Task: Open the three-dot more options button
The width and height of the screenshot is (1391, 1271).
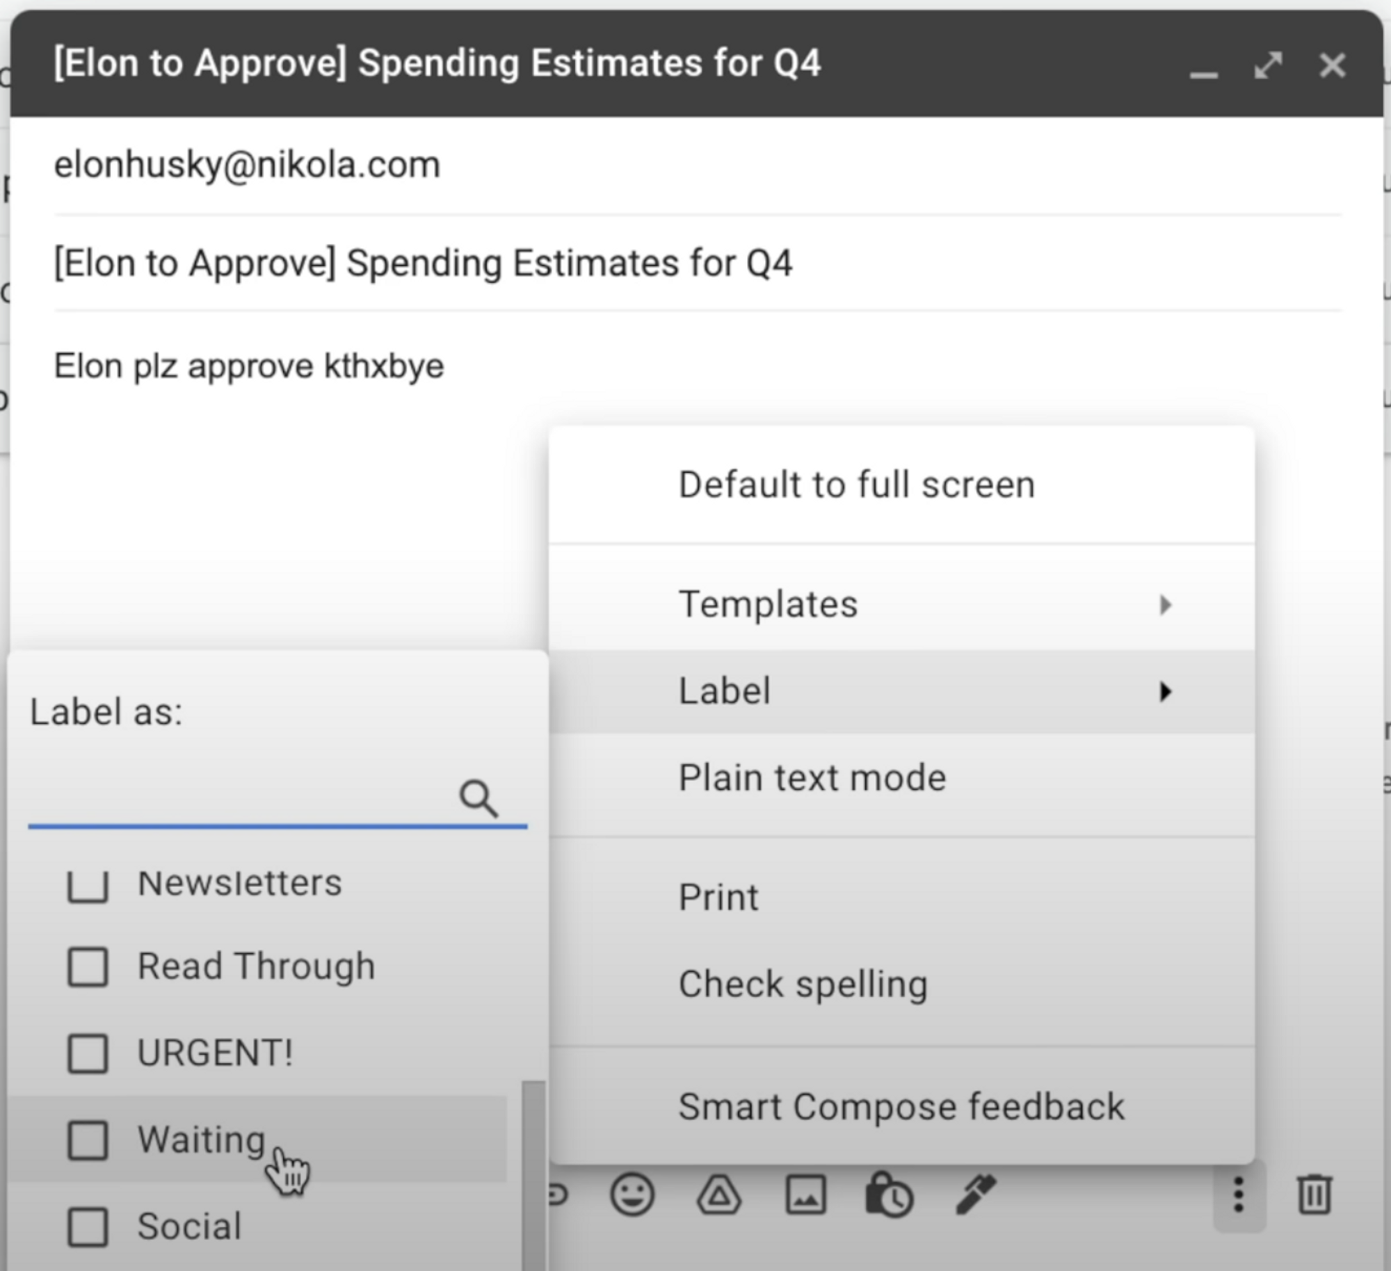Action: (x=1239, y=1195)
